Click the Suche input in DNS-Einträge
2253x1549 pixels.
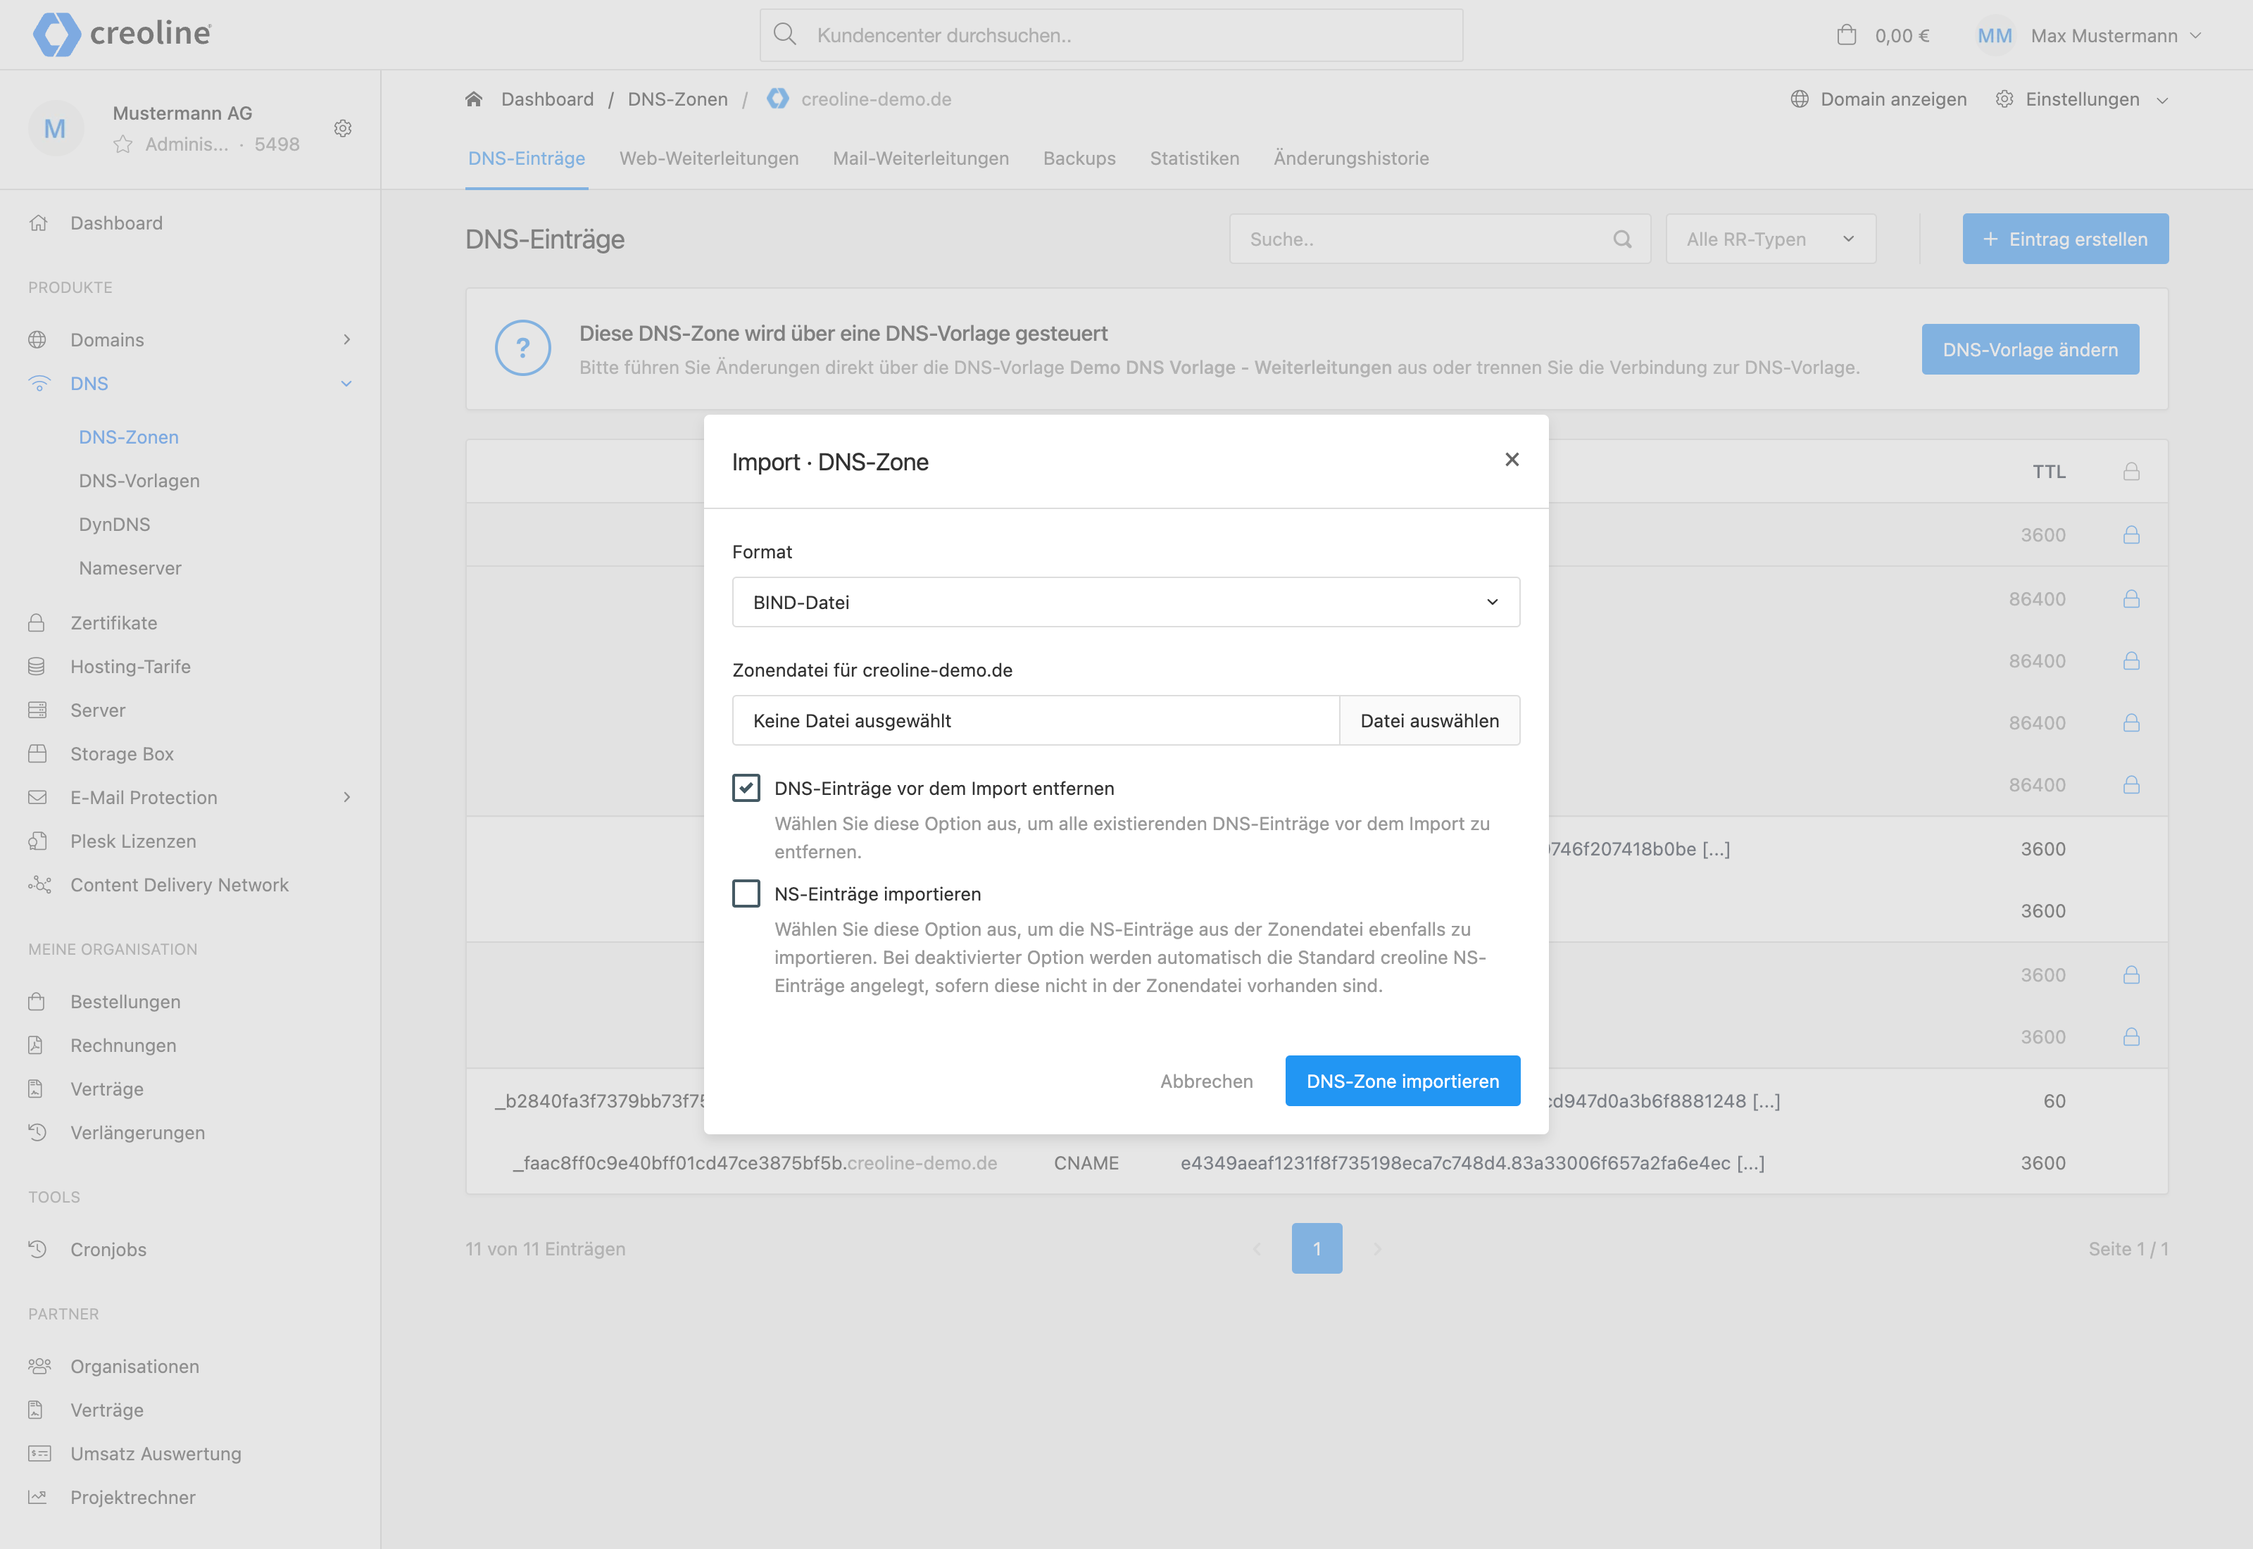point(1440,239)
